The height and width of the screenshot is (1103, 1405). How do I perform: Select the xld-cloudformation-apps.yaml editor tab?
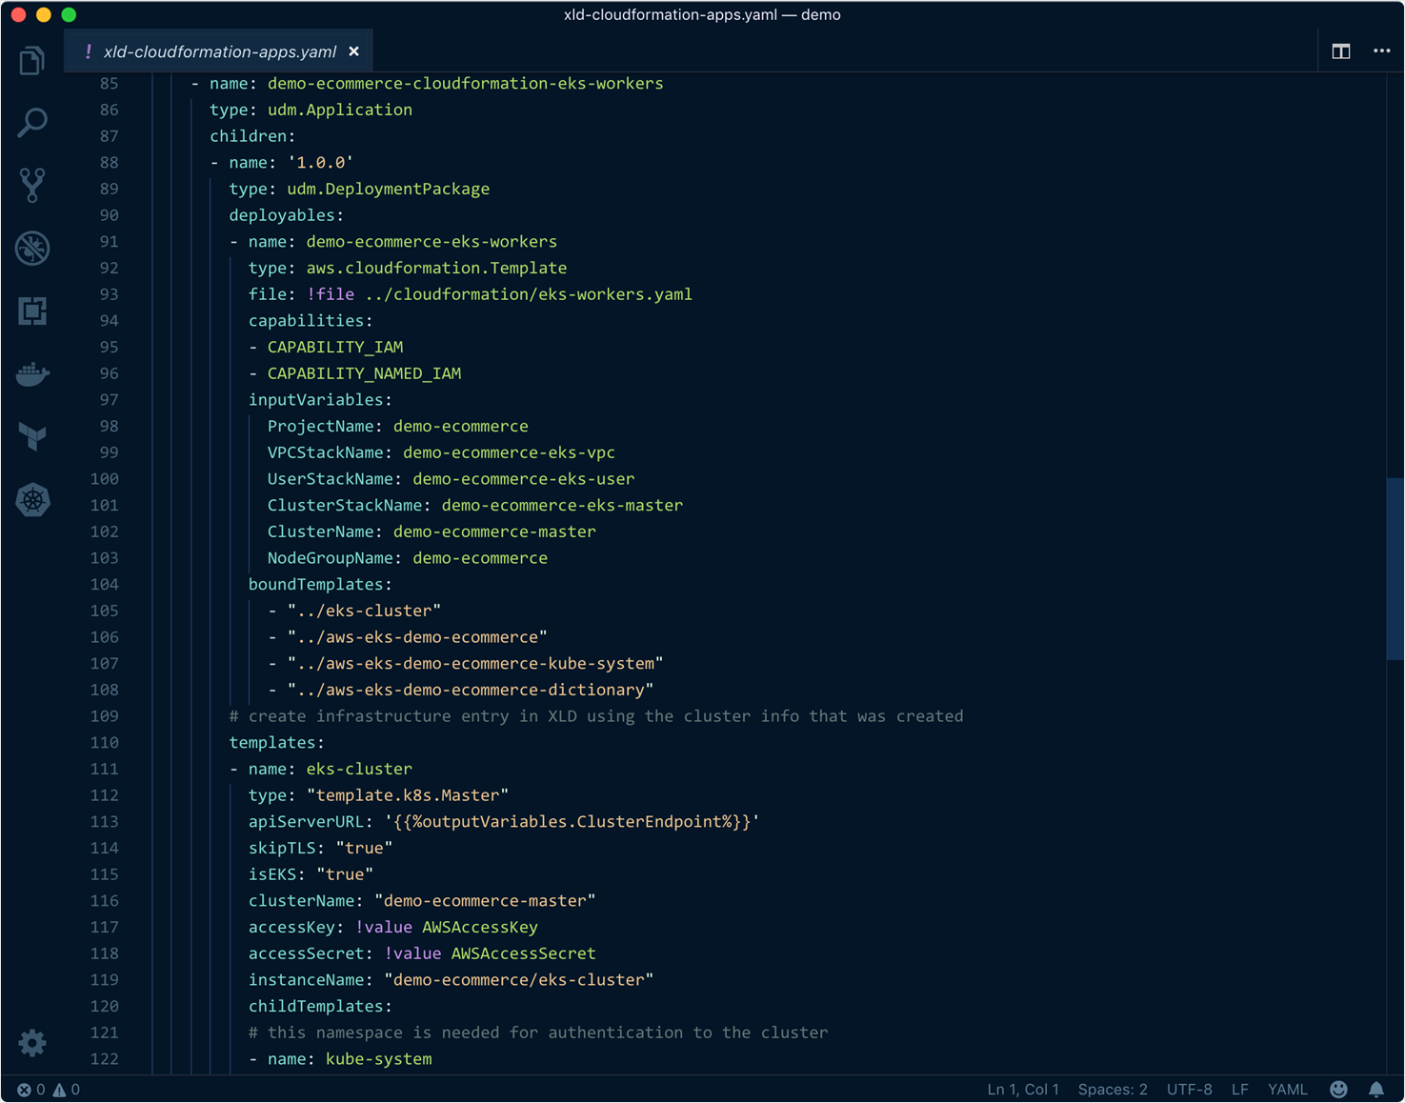219,51
